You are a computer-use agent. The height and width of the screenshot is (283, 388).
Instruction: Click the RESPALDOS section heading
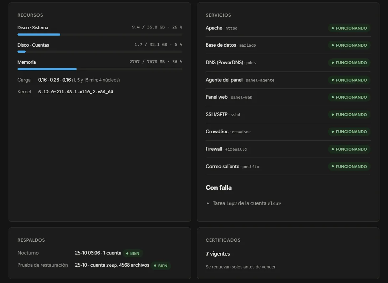(31, 240)
